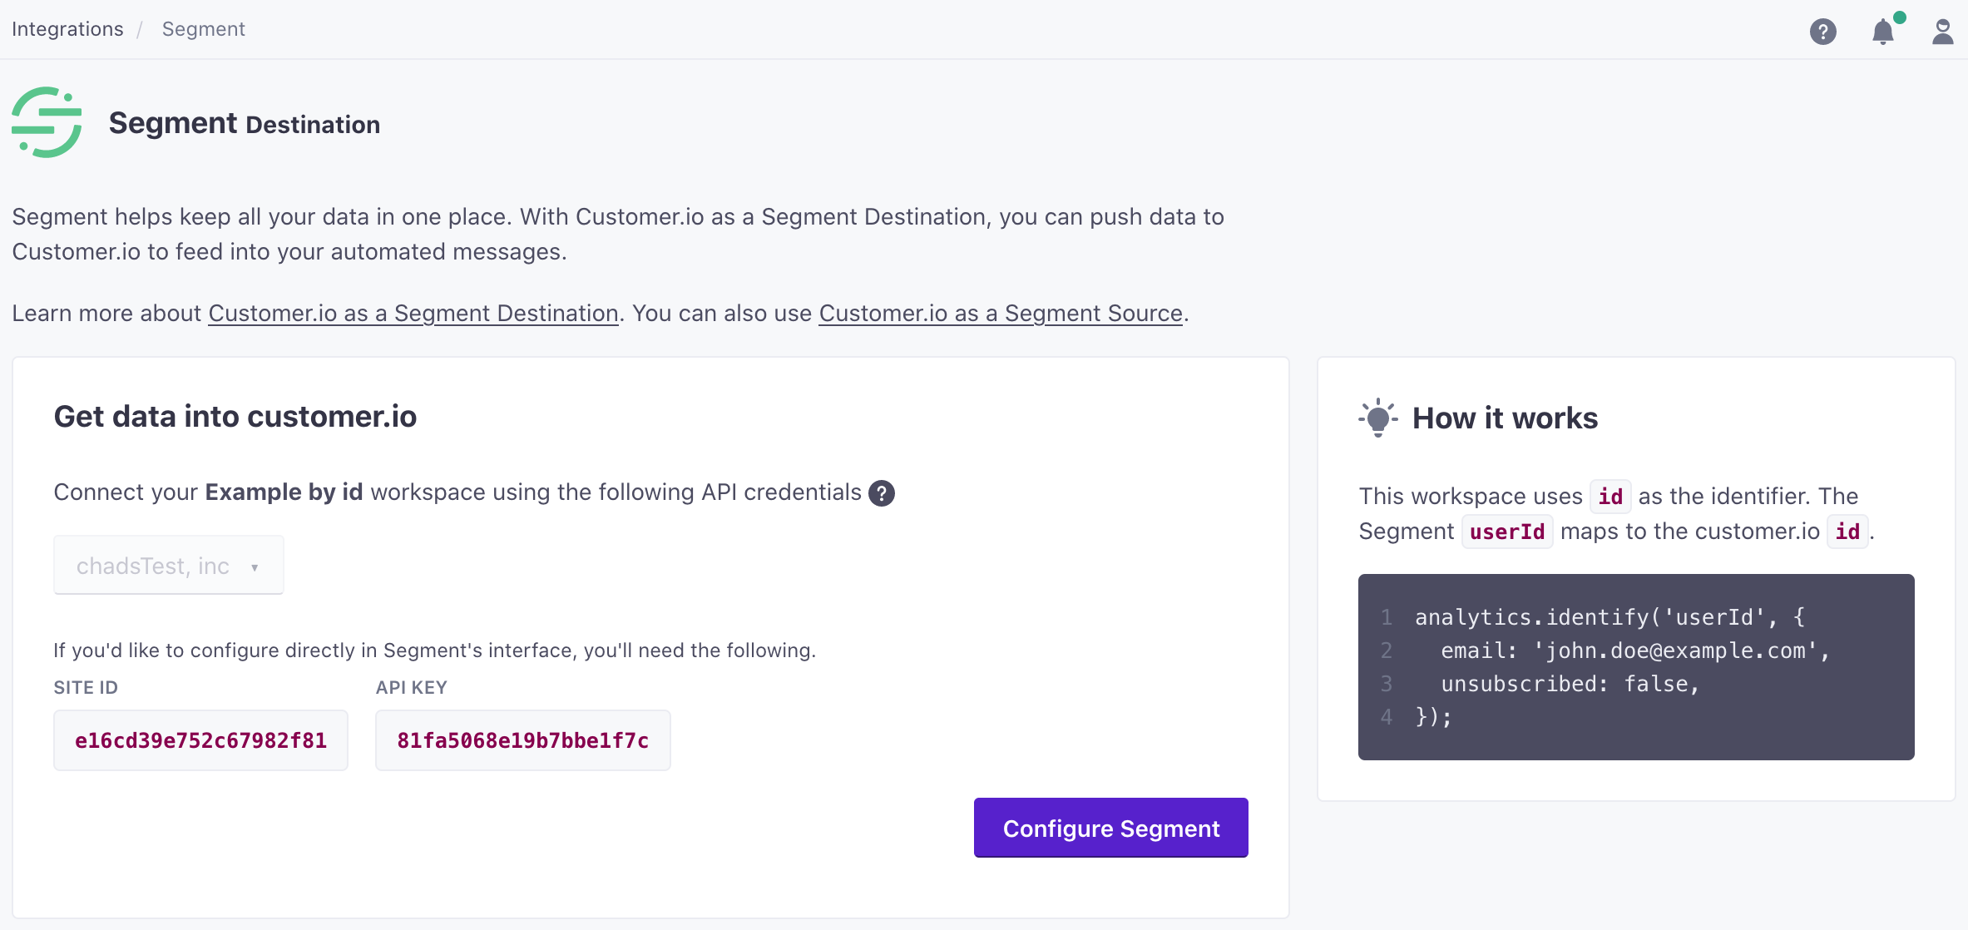Click the Segment logo icon
1968x930 pixels.
click(x=47, y=121)
